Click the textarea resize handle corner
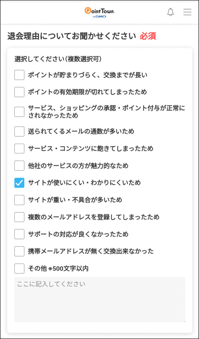 coord(184,321)
